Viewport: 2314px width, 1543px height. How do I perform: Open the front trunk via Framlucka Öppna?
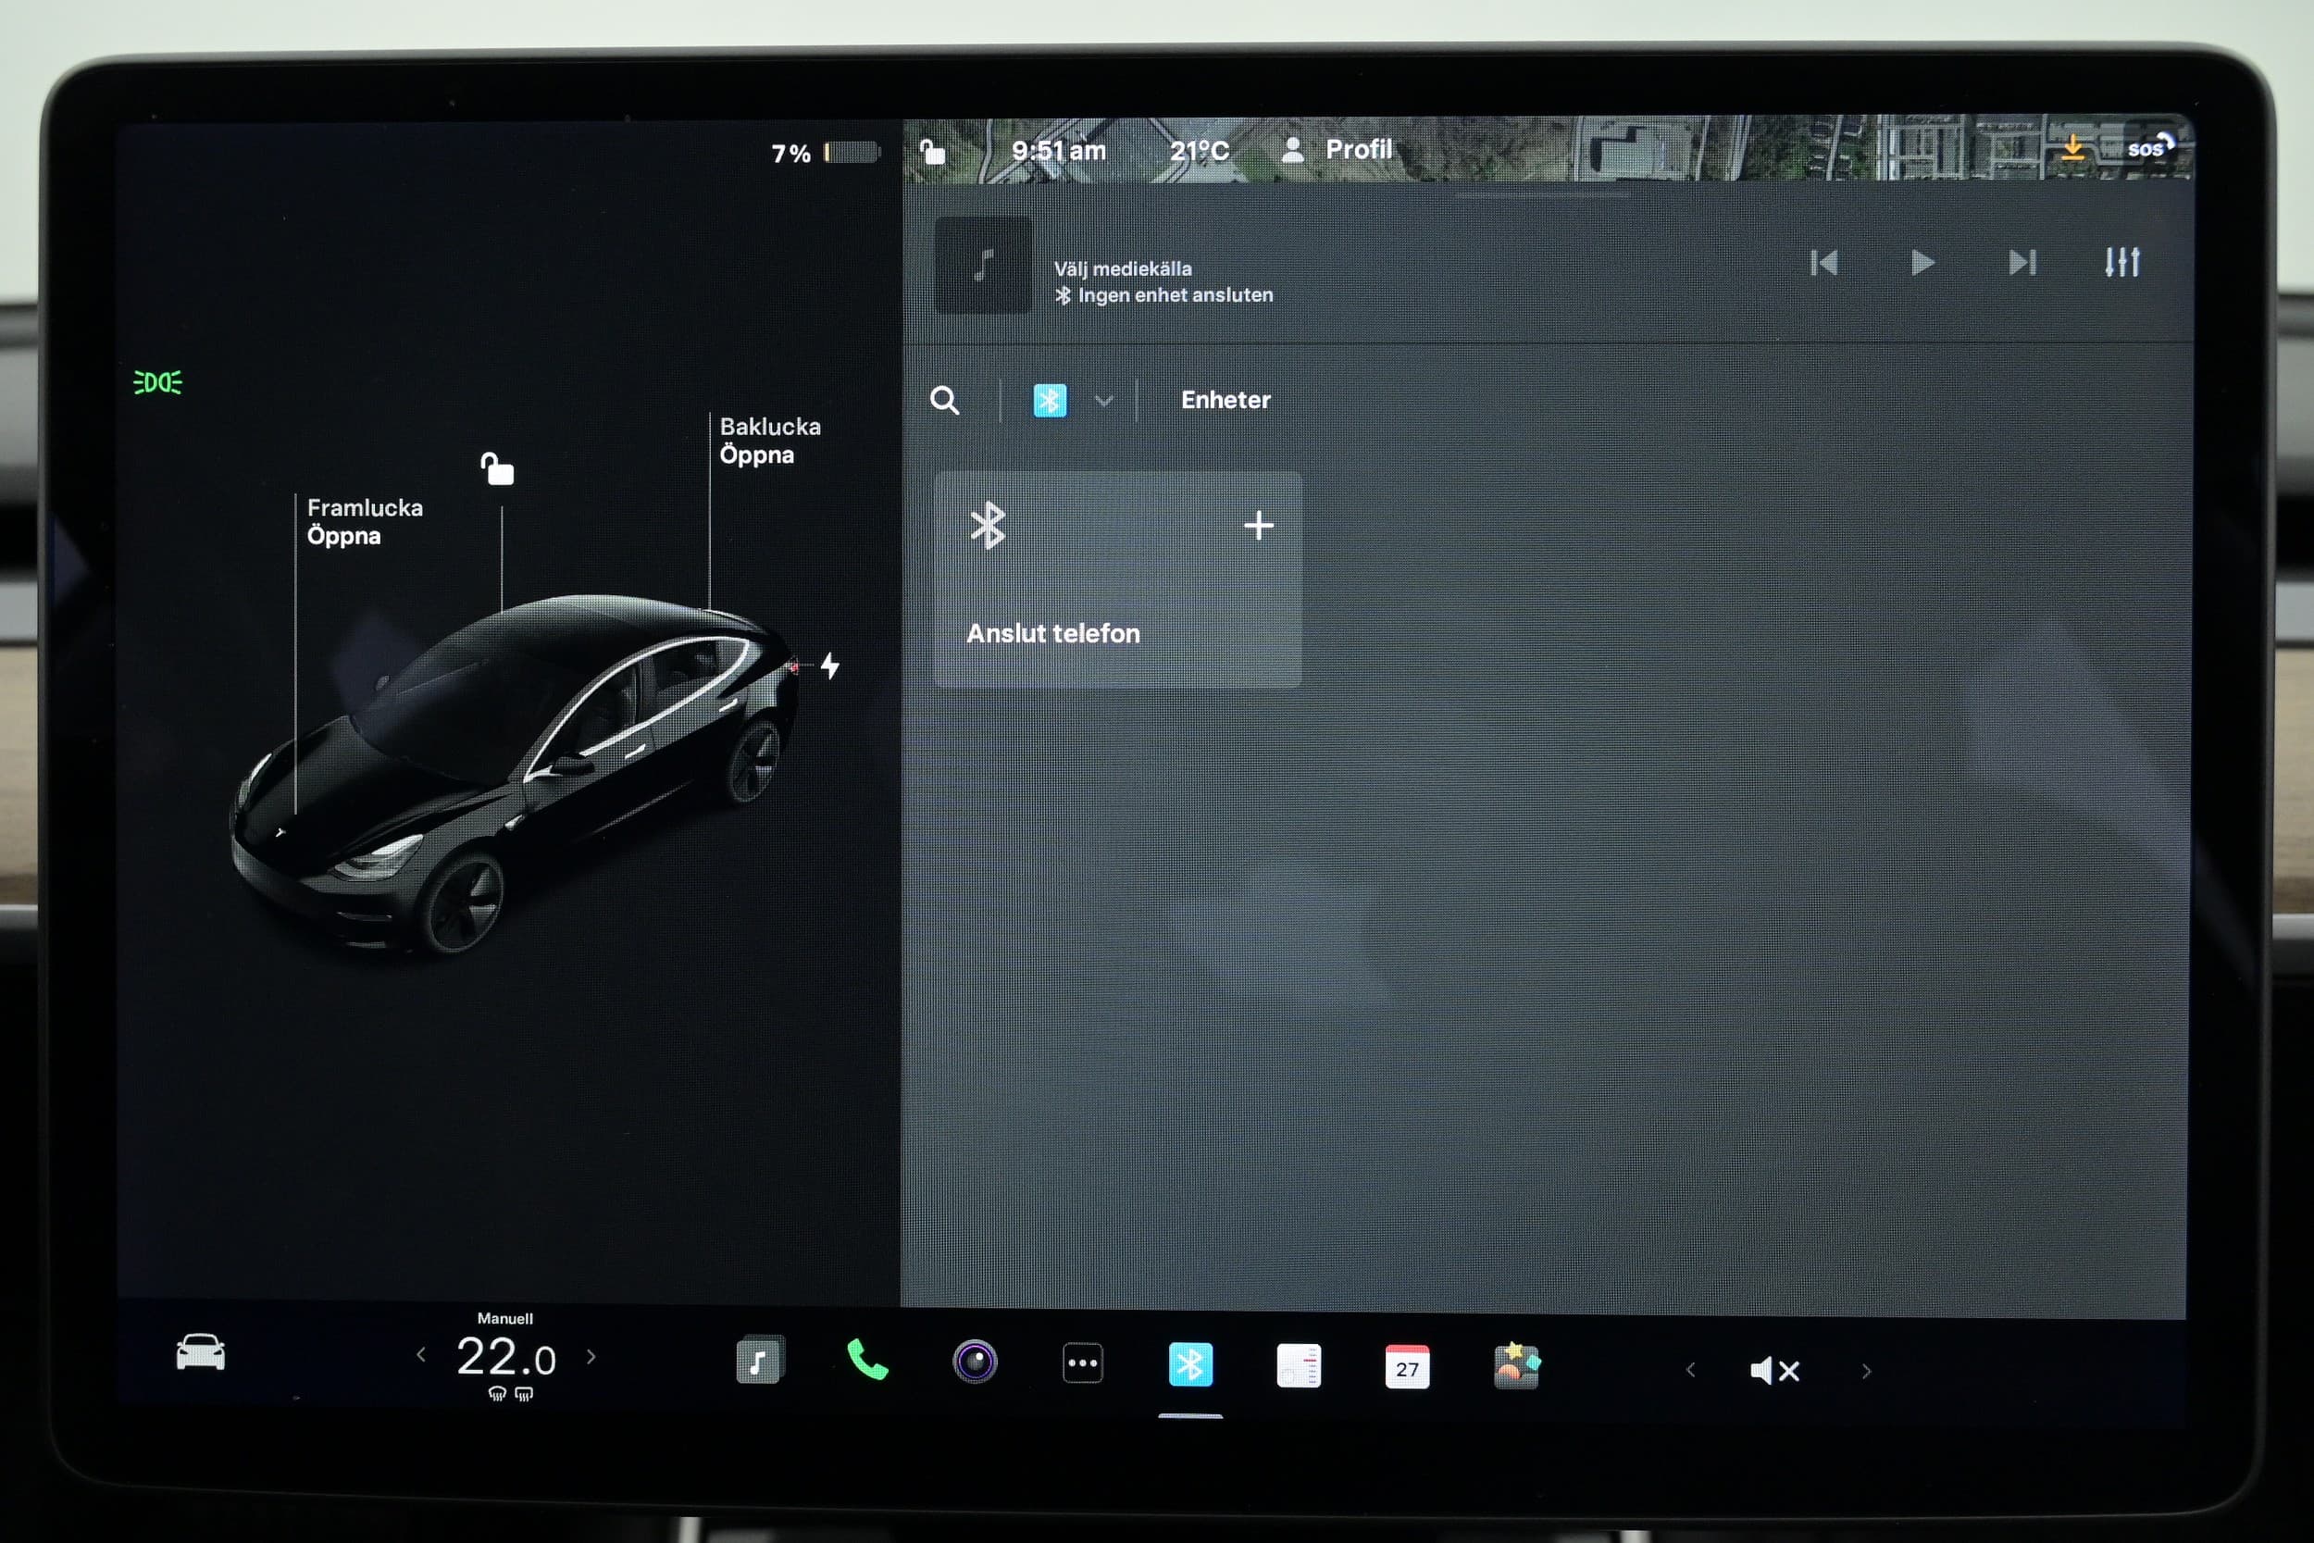[x=364, y=521]
